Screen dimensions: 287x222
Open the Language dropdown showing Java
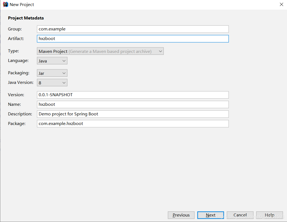[52, 61]
